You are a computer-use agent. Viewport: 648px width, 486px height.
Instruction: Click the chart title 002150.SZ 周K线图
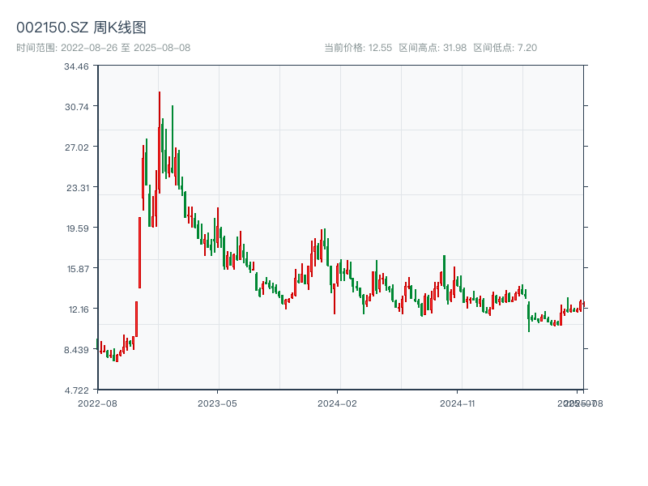(83, 26)
